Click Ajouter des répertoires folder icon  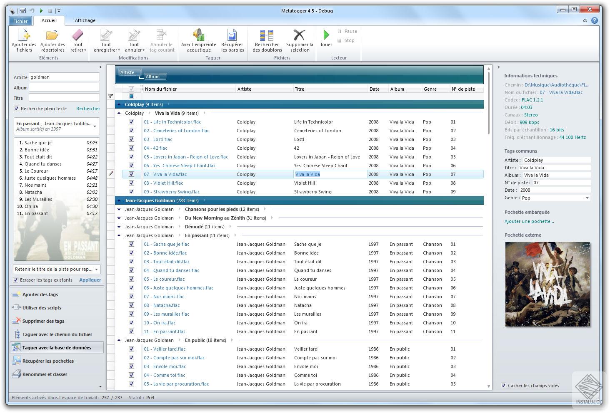click(x=52, y=35)
